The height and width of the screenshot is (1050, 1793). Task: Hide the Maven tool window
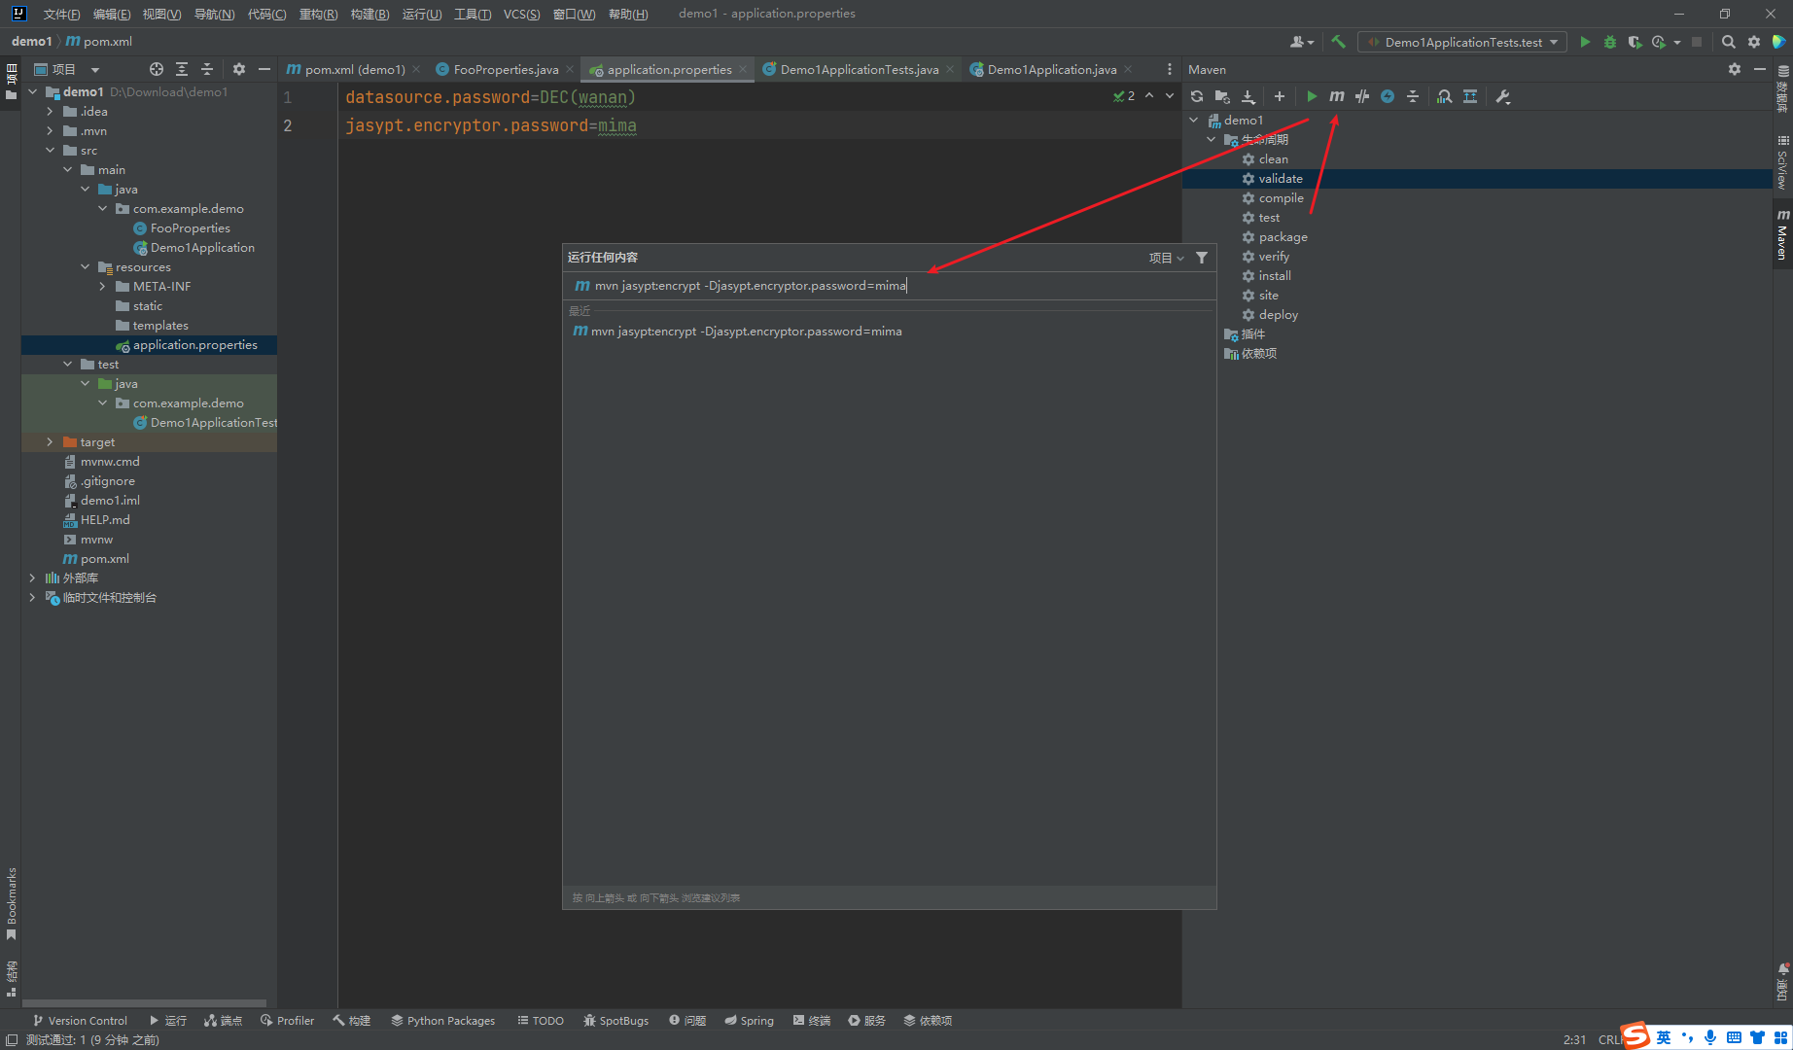click(1760, 69)
